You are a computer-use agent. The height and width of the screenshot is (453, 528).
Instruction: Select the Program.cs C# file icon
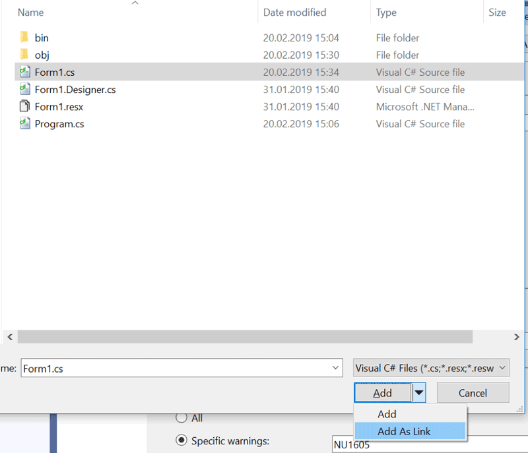[x=24, y=123]
